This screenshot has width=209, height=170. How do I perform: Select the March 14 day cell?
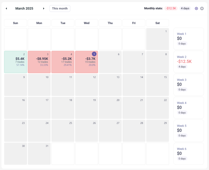[x=134, y=85]
